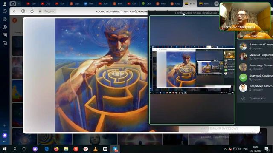Open the Windows notification center icon
Viewport: 273px width, 153px height.
[267, 149]
